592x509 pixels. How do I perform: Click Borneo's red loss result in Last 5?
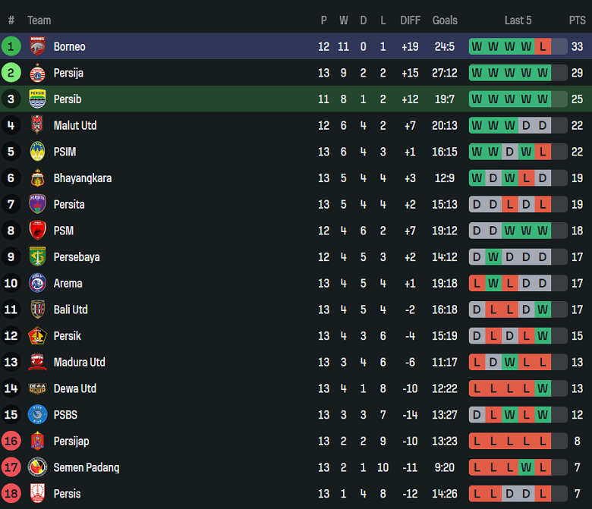coord(543,47)
